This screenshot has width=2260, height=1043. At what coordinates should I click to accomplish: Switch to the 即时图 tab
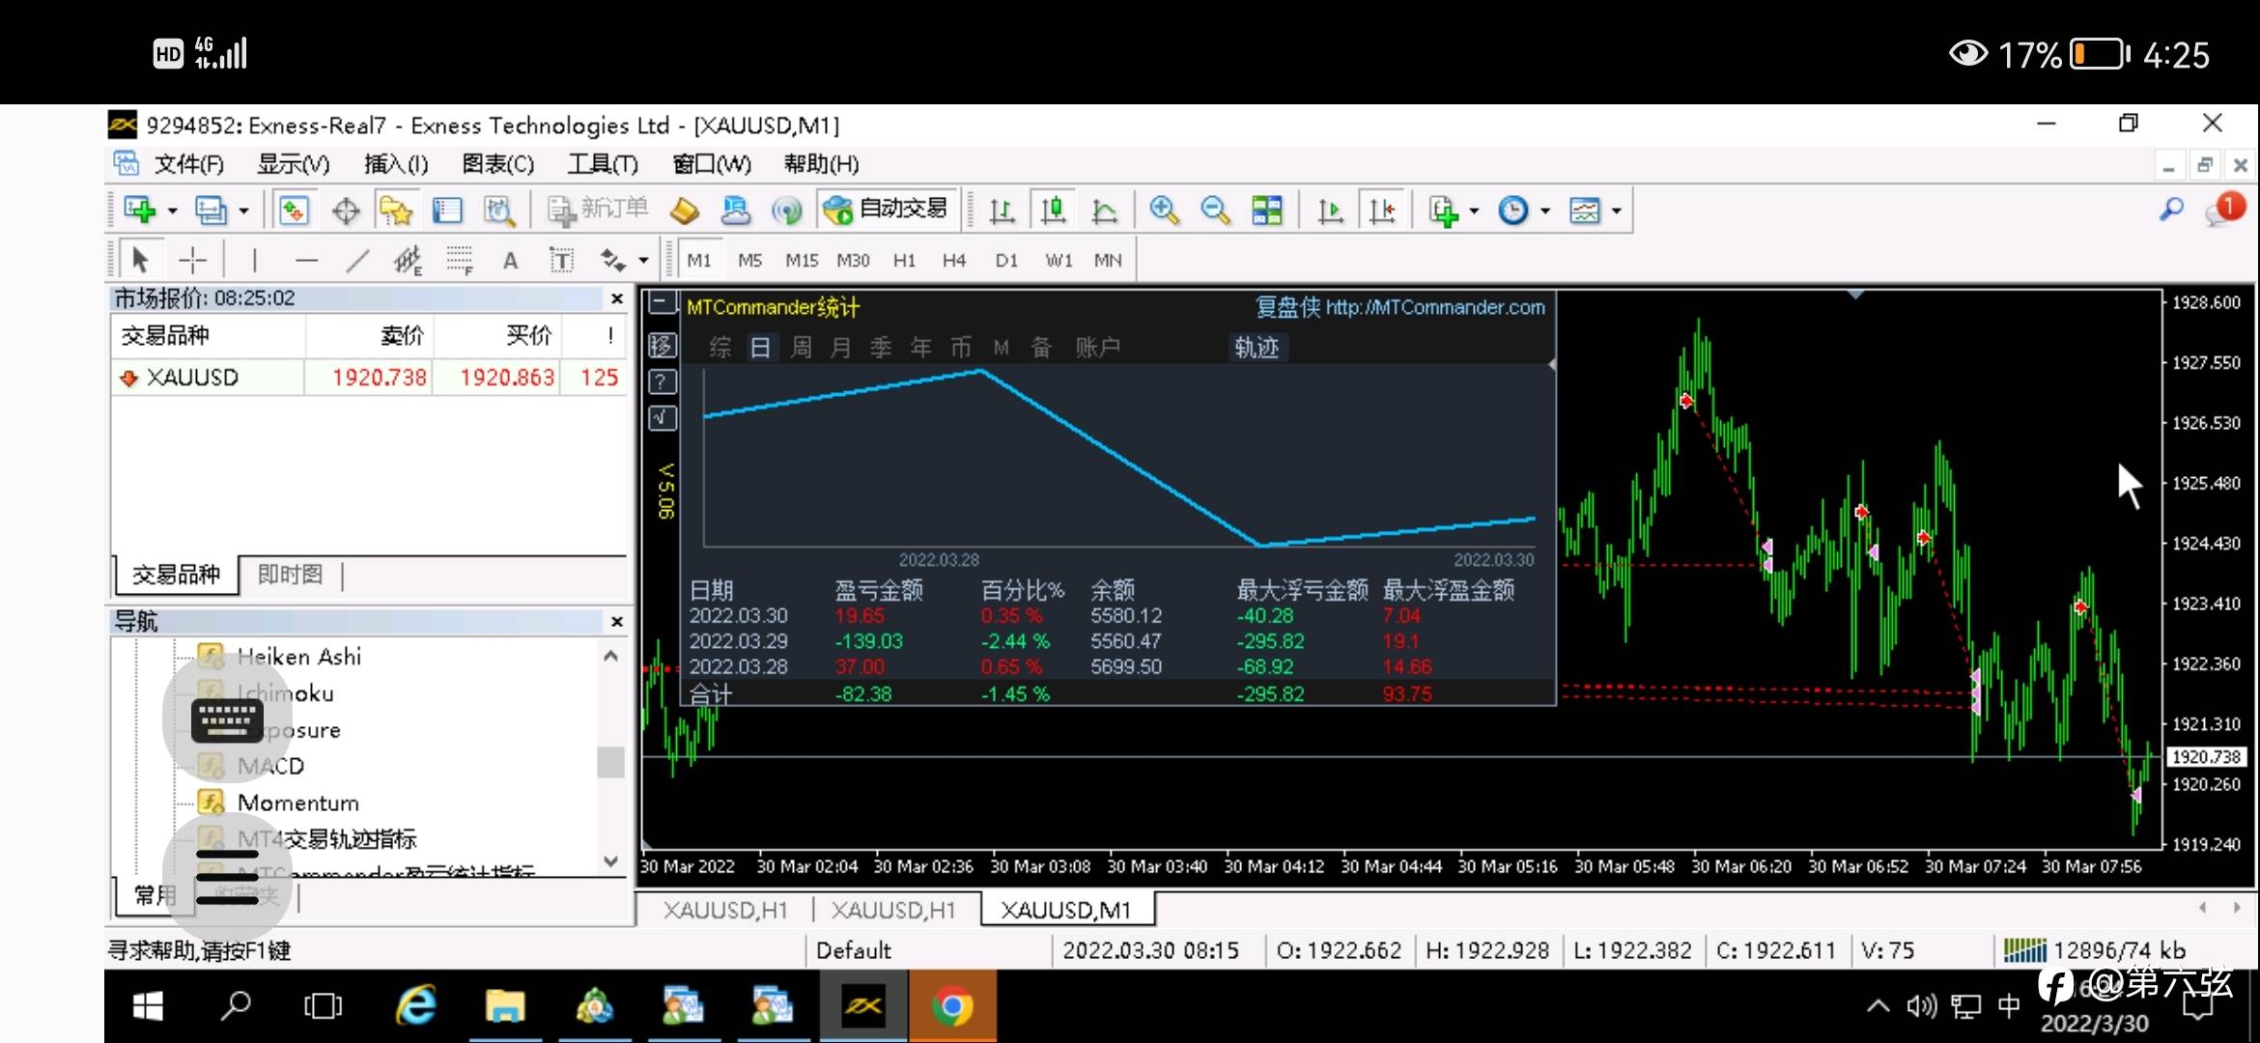coord(290,575)
